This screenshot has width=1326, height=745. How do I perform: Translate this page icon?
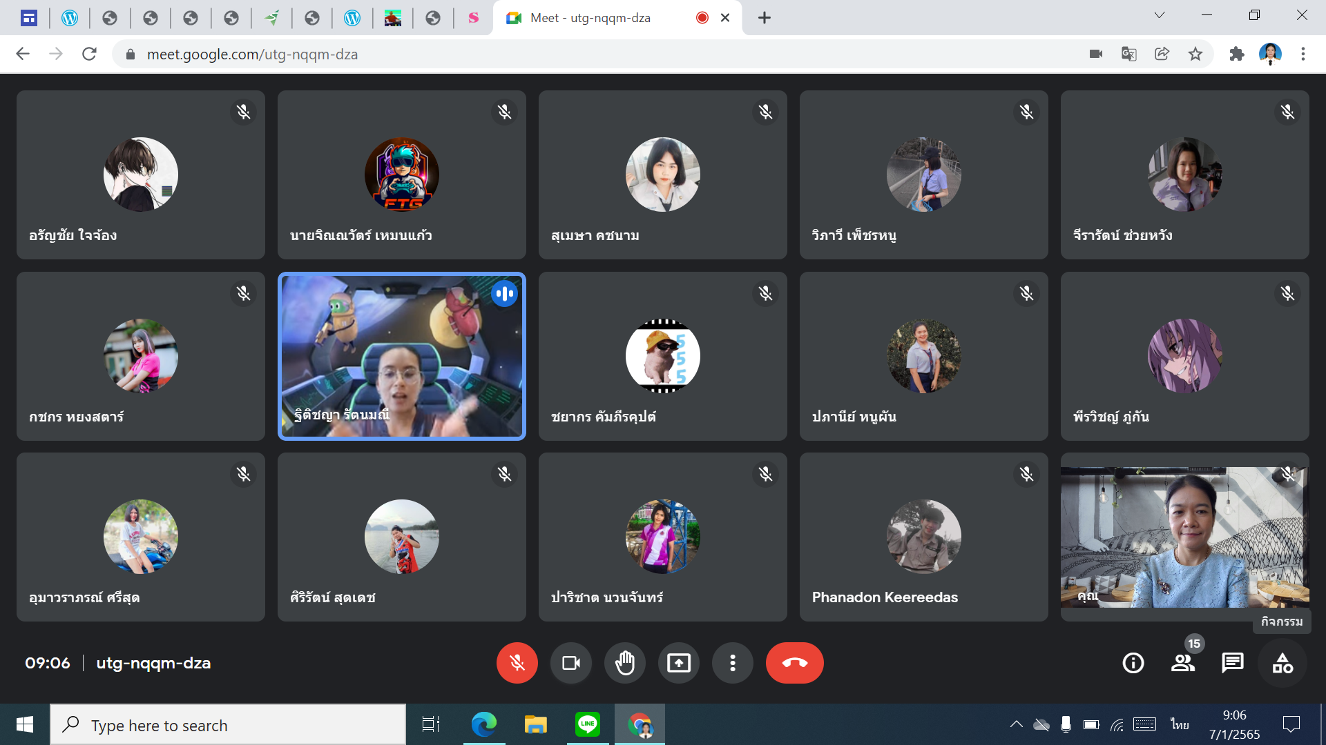pyautogui.click(x=1128, y=54)
